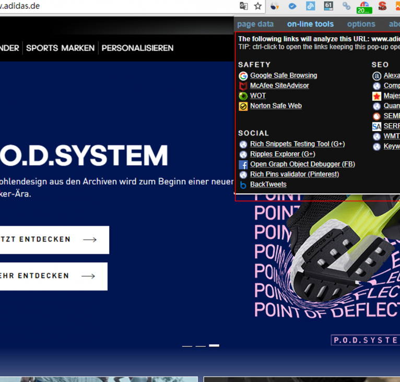Open the Rich Pins validator link
This screenshot has height=382, width=400.
click(x=294, y=174)
